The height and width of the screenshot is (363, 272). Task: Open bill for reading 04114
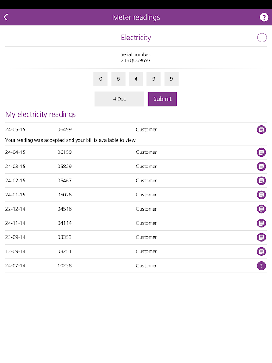click(x=262, y=223)
